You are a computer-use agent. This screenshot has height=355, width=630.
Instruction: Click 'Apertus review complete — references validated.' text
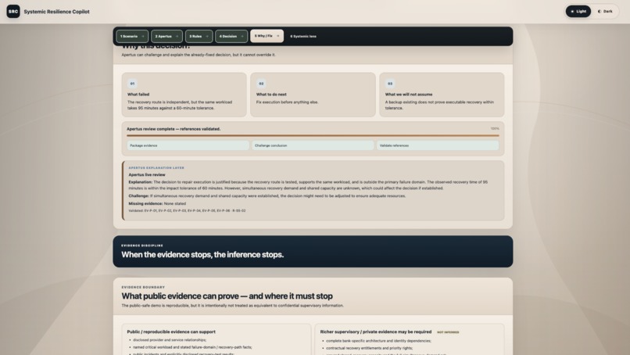[x=174, y=129]
